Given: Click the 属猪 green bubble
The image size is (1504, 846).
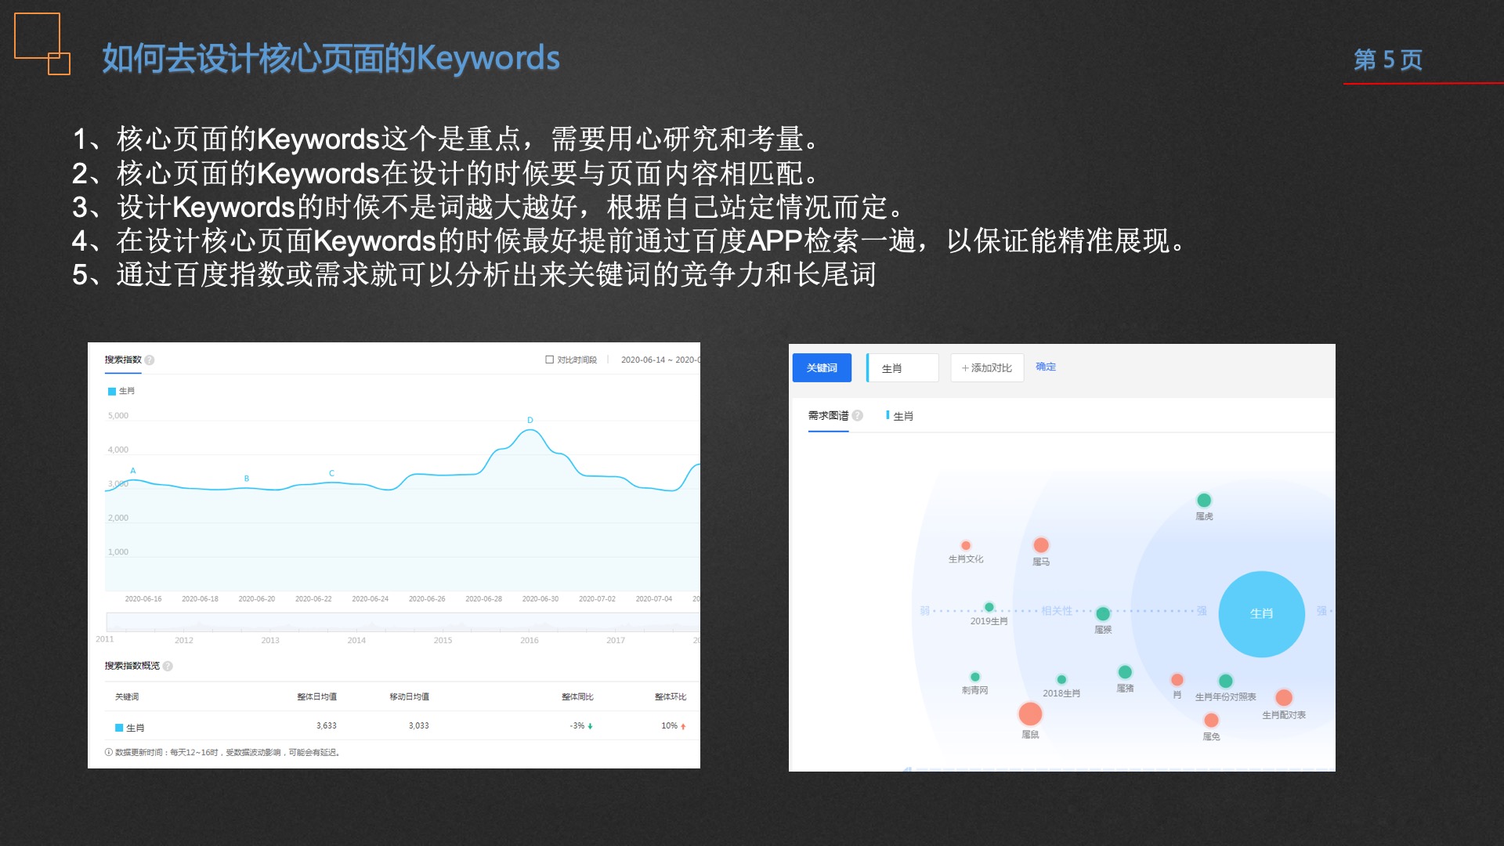Looking at the screenshot, I should pos(1125,672).
